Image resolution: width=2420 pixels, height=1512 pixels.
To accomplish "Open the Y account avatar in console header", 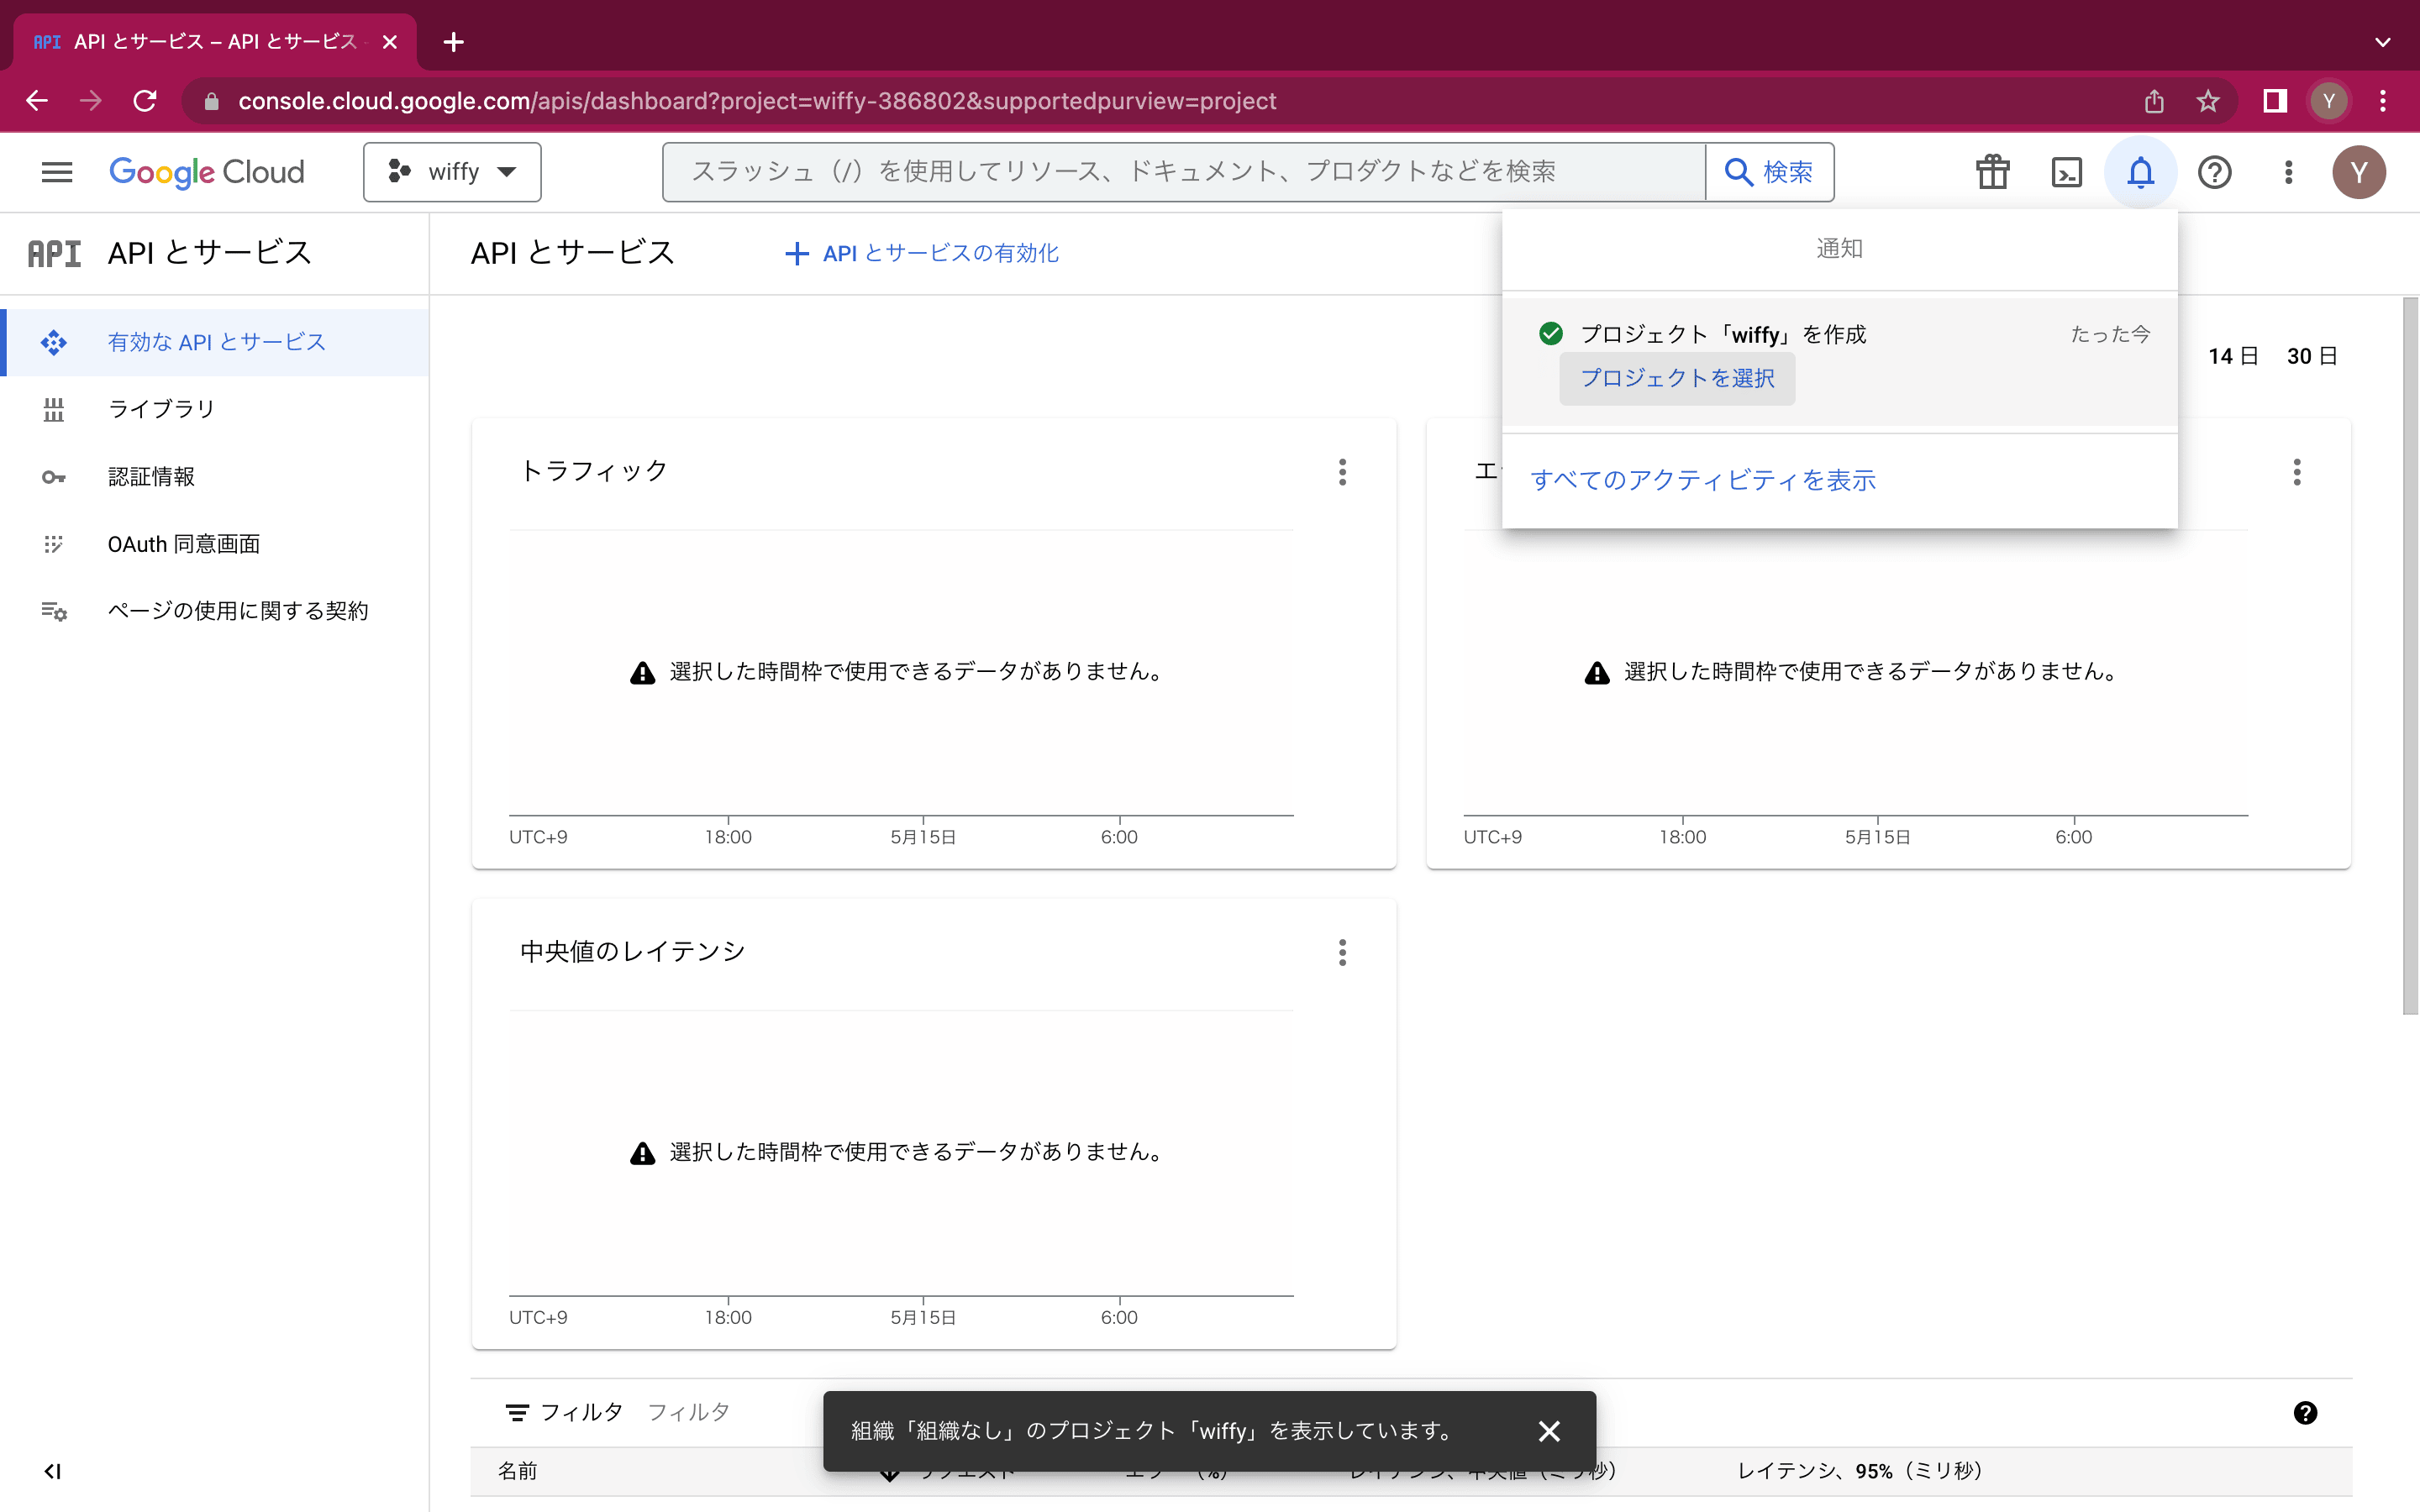I will tap(2359, 172).
